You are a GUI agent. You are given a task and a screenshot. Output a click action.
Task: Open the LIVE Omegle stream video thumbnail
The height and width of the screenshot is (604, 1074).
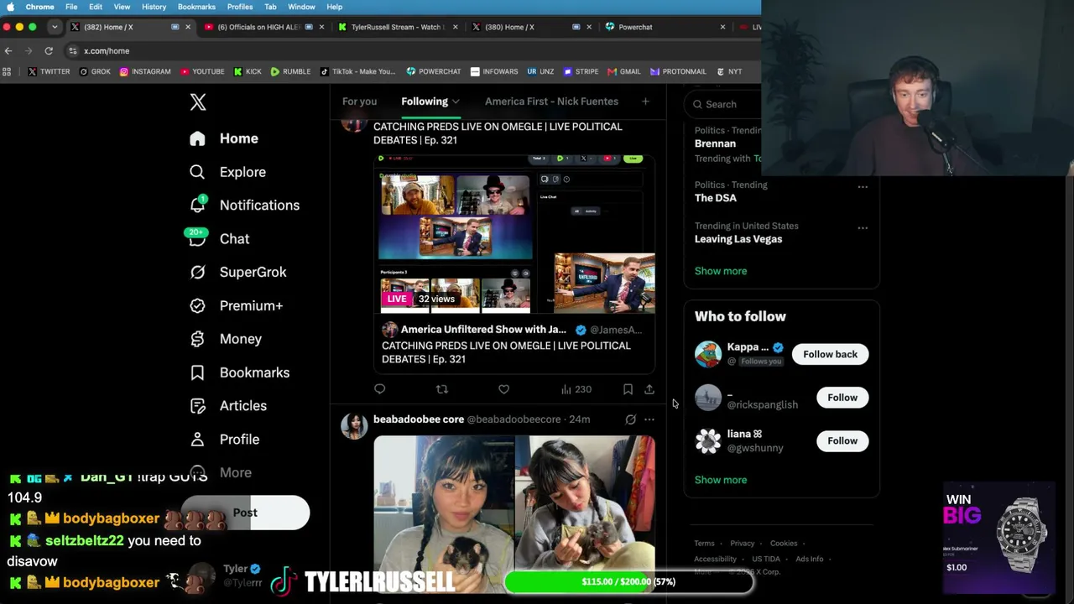514,236
